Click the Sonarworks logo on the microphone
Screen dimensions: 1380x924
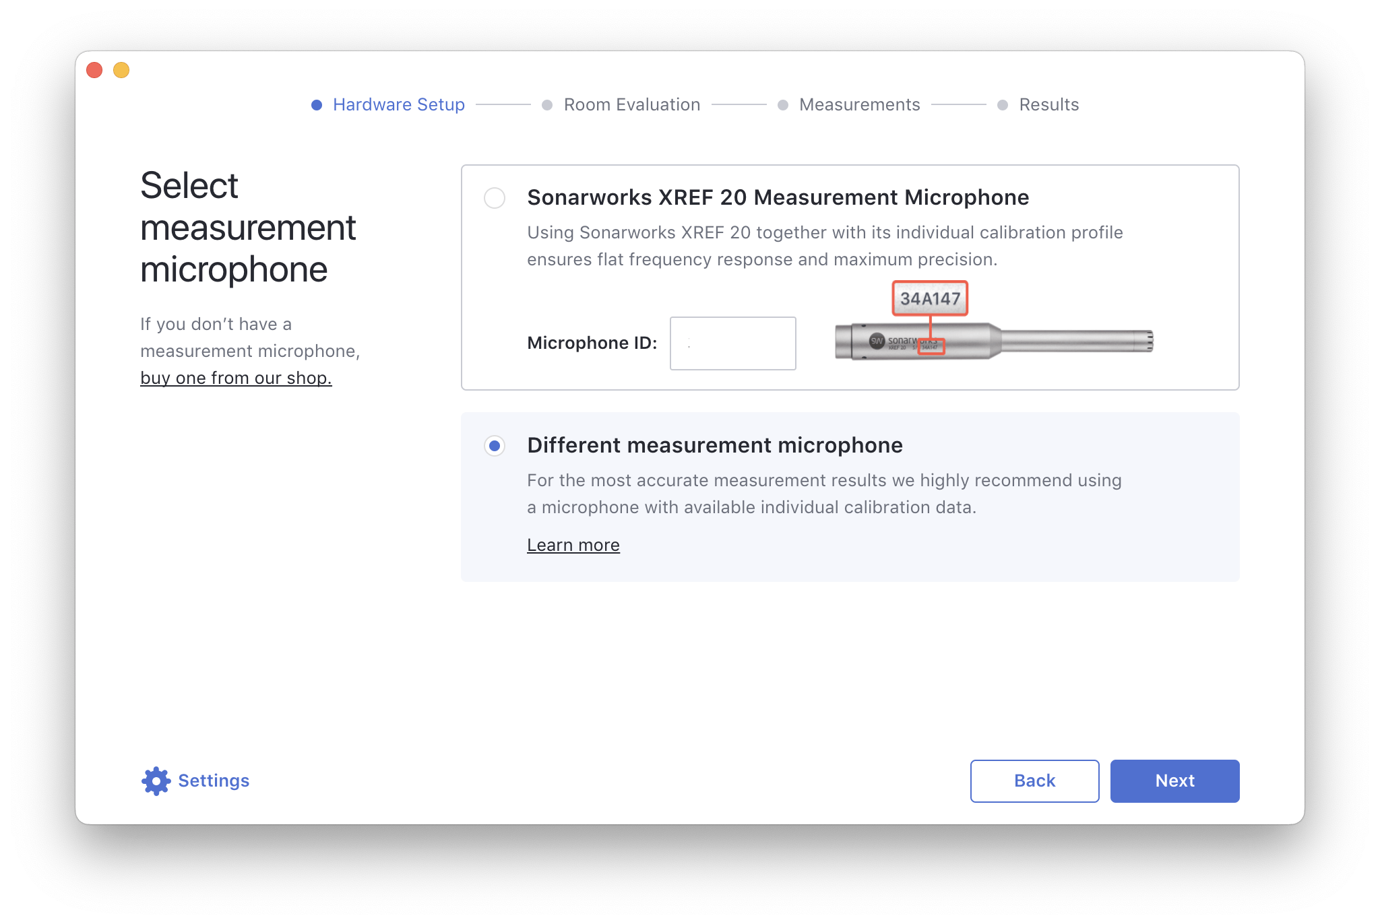(877, 341)
